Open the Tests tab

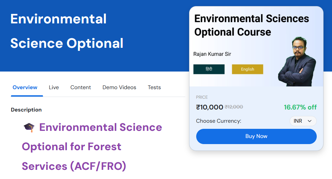point(154,87)
